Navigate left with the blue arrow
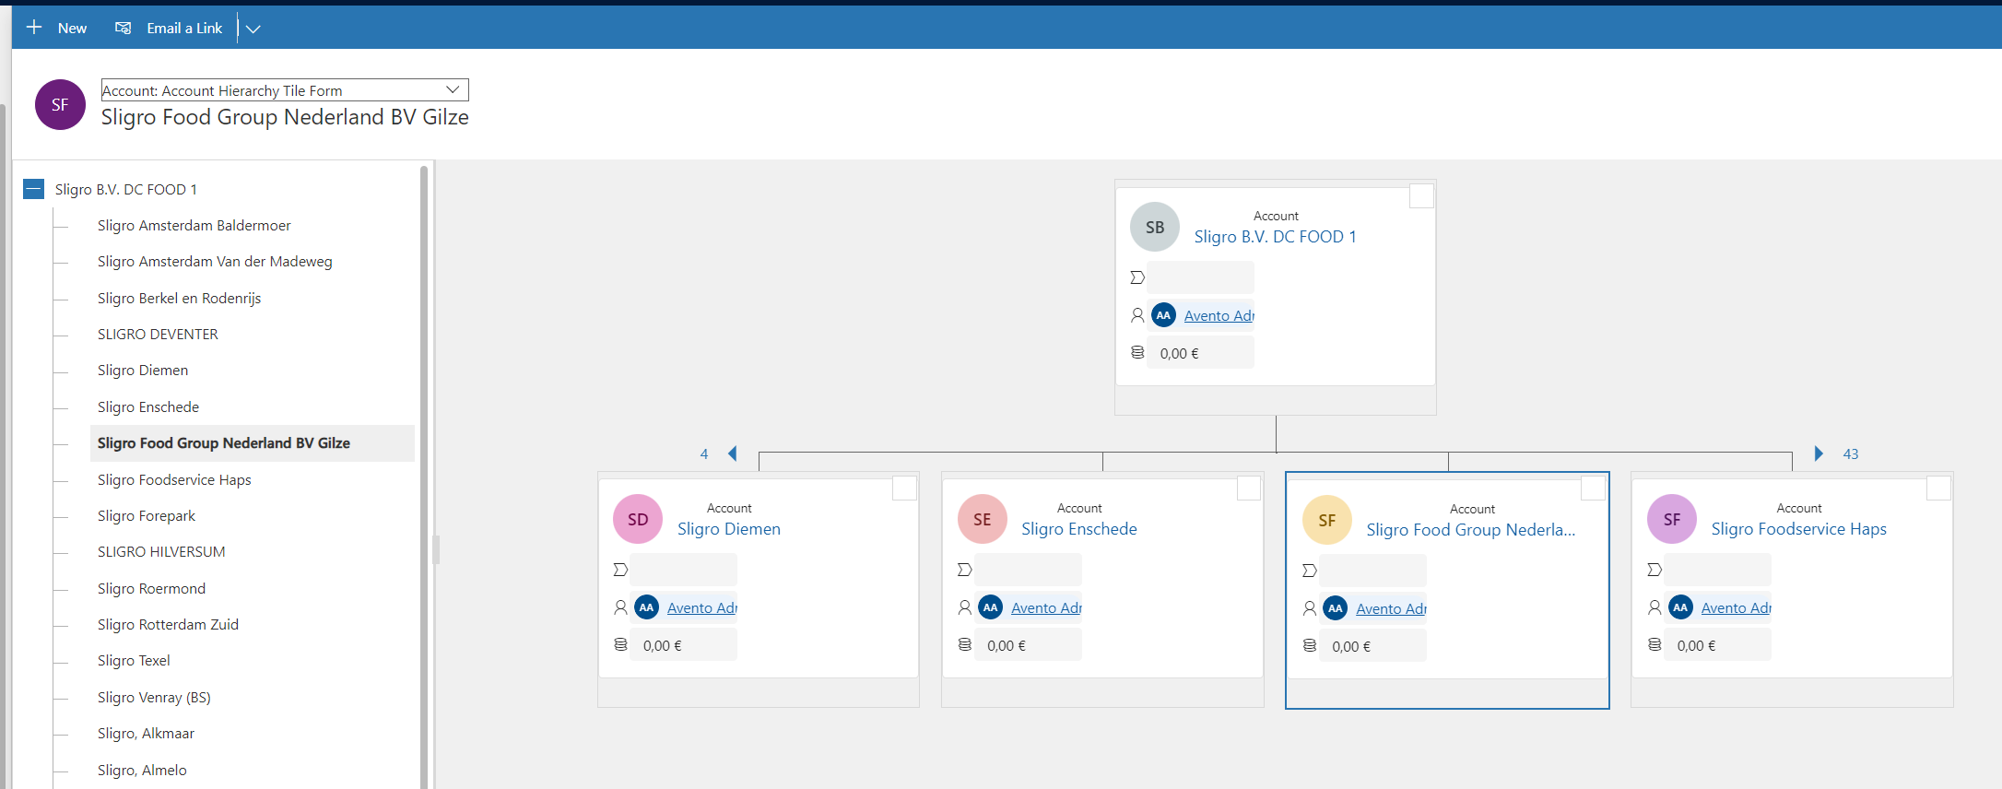2002x789 pixels. [x=733, y=453]
